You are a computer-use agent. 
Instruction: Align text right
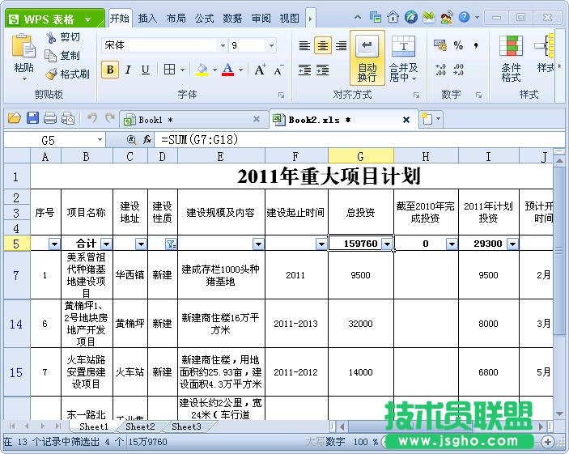341,46
